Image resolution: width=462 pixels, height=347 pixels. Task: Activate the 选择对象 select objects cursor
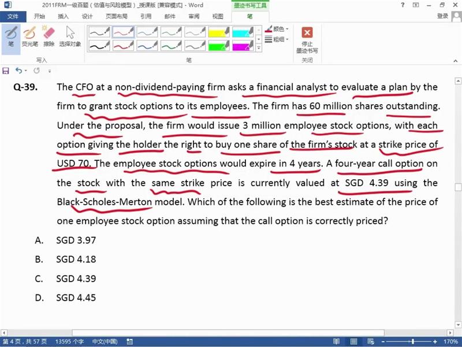tap(70, 36)
